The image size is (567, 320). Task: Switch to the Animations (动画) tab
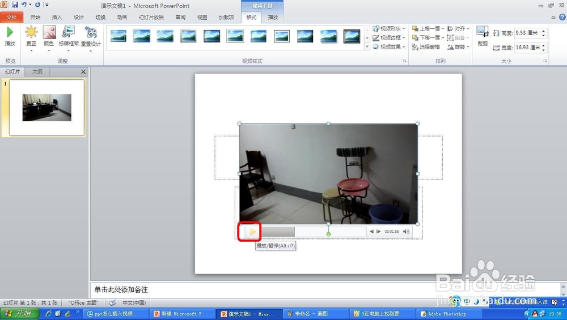(x=122, y=18)
